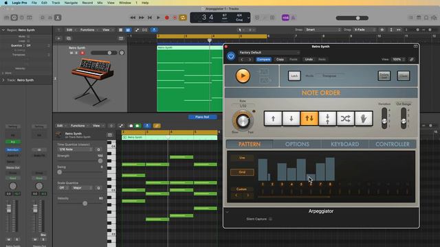The height and width of the screenshot is (247, 440).
Task: Open the Snap Smart dropdown
Action: 323,30
